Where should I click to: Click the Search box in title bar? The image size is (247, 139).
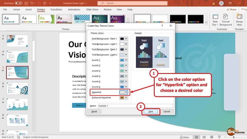click(x=132, y=3)
